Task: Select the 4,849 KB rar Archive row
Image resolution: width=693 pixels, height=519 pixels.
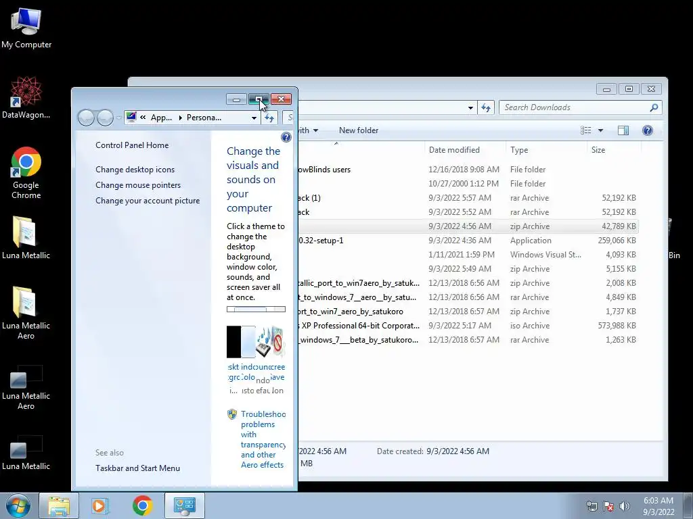Action: point(468,297)
